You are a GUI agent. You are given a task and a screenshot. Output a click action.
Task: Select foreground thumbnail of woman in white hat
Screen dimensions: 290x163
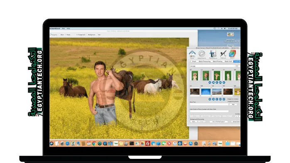coord(194,76)
